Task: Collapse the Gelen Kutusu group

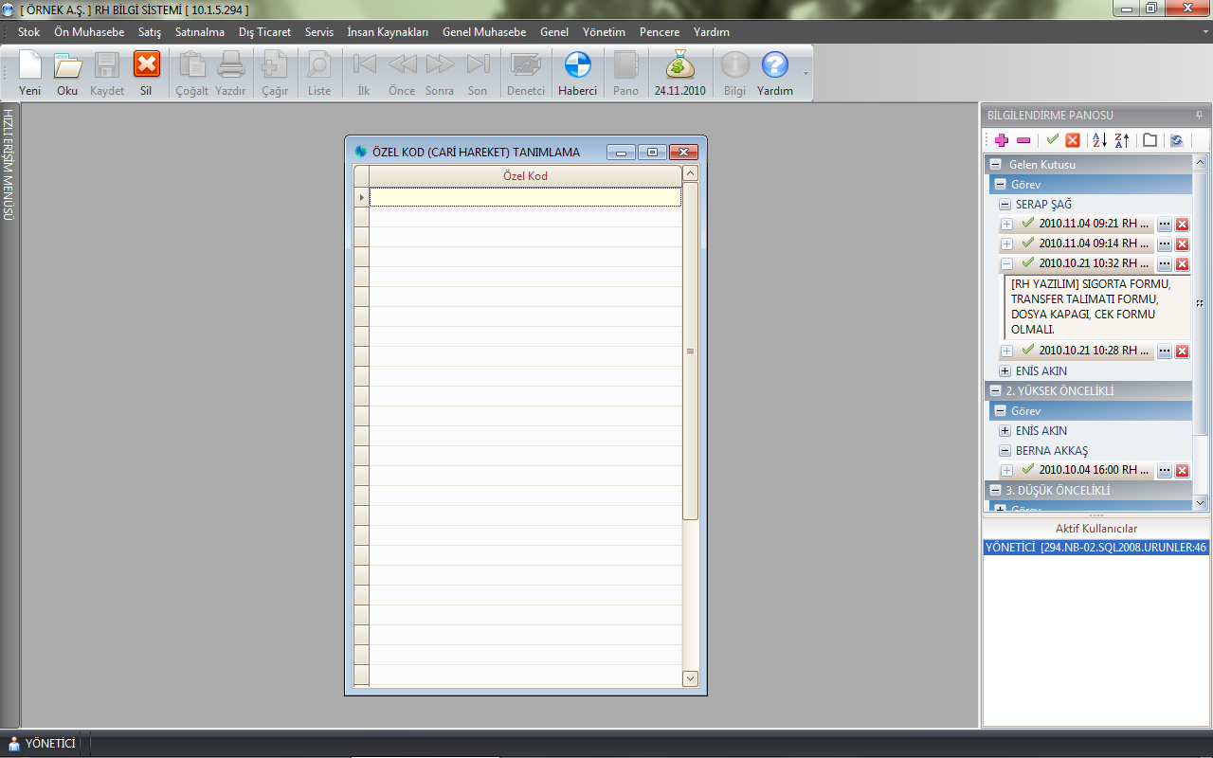Action: (x=995, y=165)
